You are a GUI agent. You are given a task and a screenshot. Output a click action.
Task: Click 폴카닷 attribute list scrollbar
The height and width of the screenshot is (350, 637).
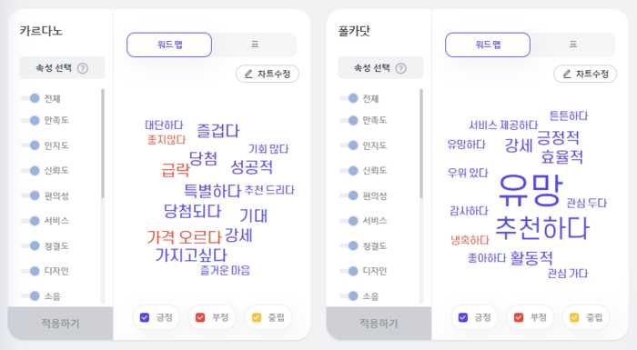pos(421,144)
